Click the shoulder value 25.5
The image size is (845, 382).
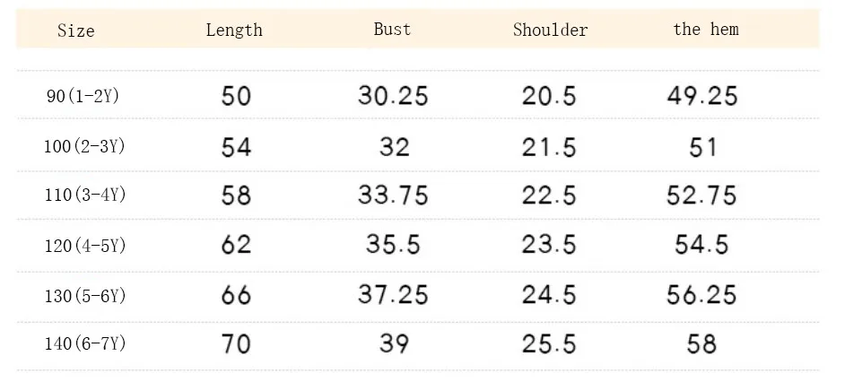pyautogui.click(x=549, y=344)
